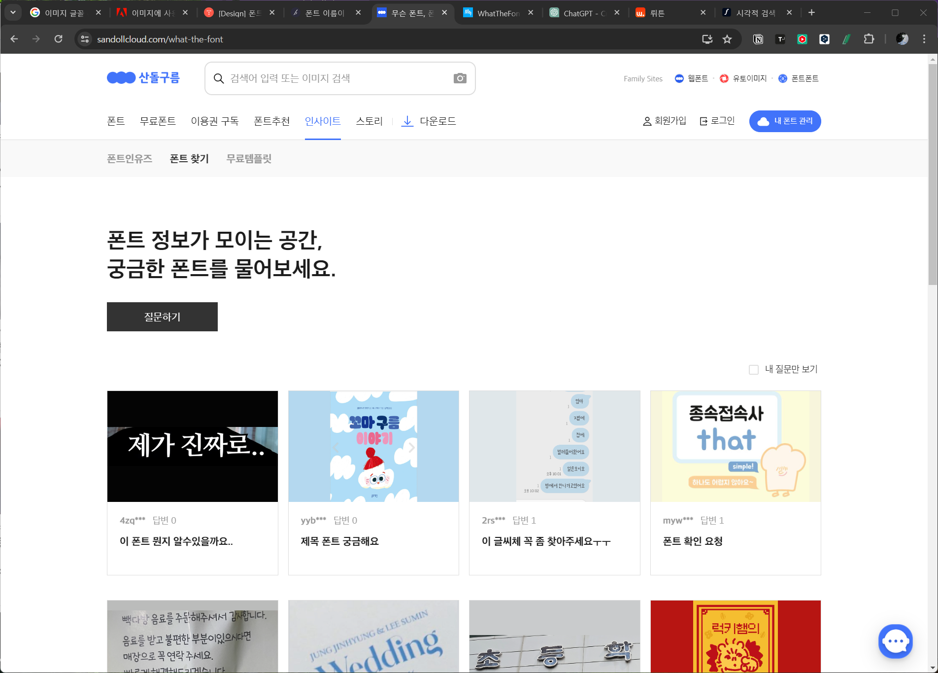
Task: Click the title 이 글씨체 꼭 좀 찾아주세요ㅜㅜ
Action: [x=546, y=541]
